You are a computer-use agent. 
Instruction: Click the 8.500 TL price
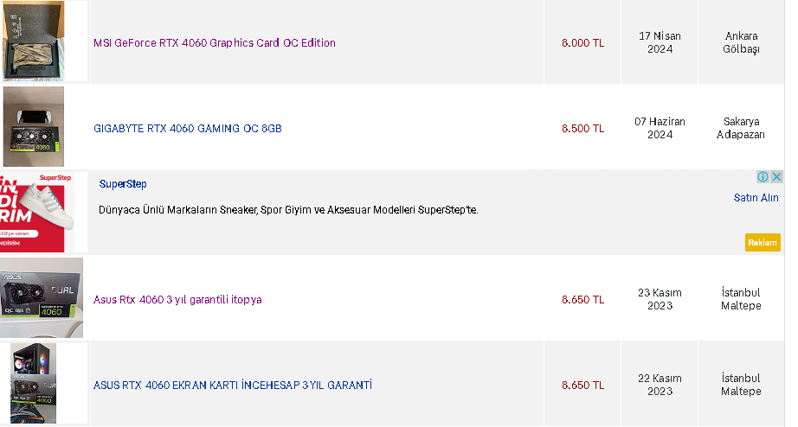[582, 129]
